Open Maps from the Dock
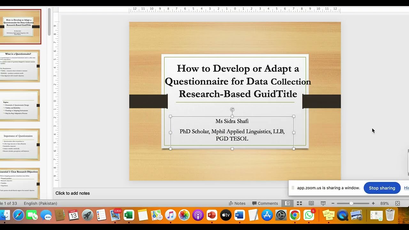Image resolution: width=409 pixels, height=230 pixels. pos(157,215)
